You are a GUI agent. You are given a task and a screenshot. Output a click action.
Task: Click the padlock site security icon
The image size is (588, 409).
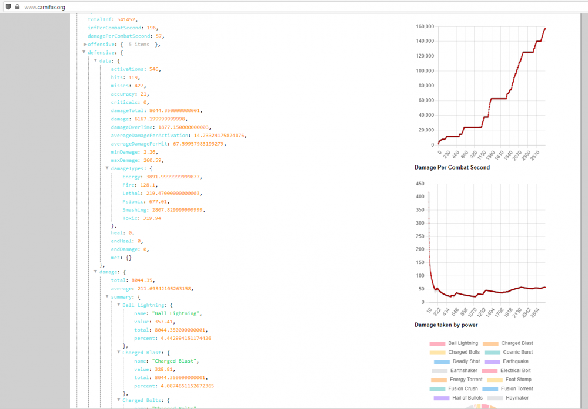point(17,7)
